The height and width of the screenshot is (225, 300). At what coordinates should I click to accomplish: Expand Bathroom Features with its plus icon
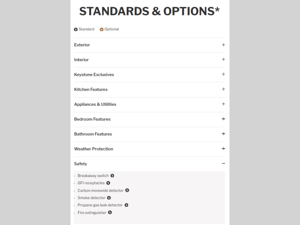pos(223,134)
